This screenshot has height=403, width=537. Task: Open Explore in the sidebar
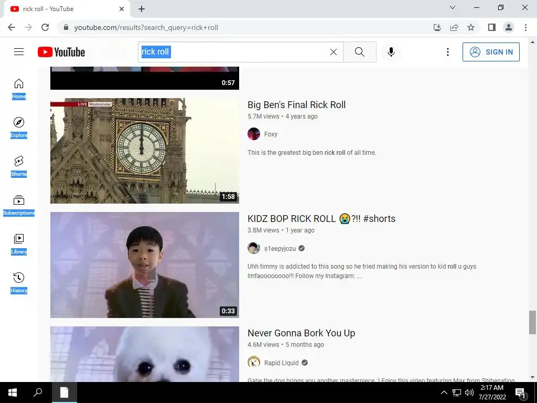[x=19, y=128]
